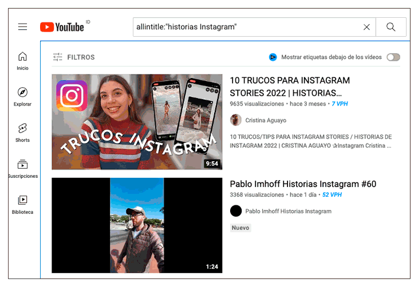Click the magnifier search button
This screenshot has width=418, height=285.
pos(391,27)
